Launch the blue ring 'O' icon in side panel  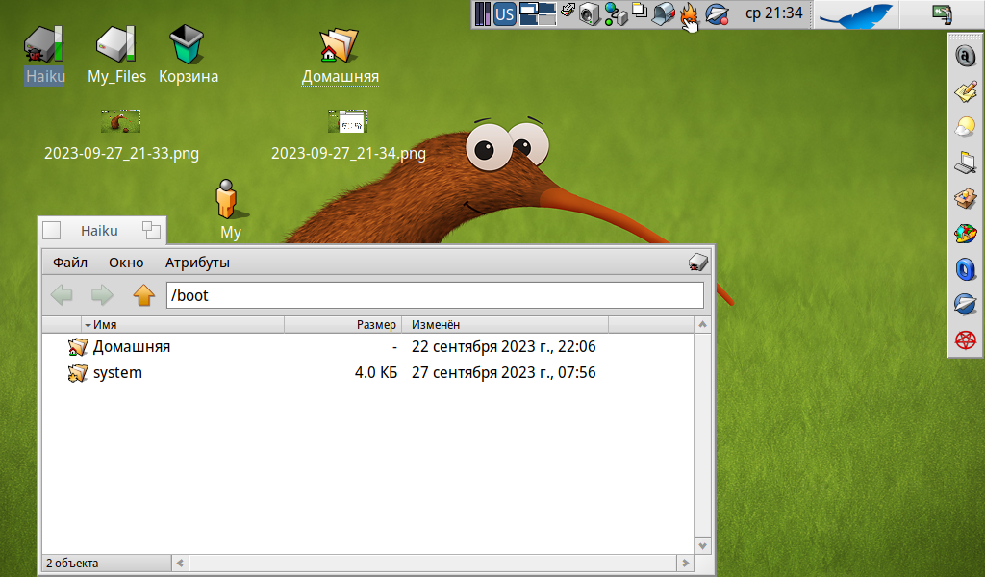(x=966, y=269)
